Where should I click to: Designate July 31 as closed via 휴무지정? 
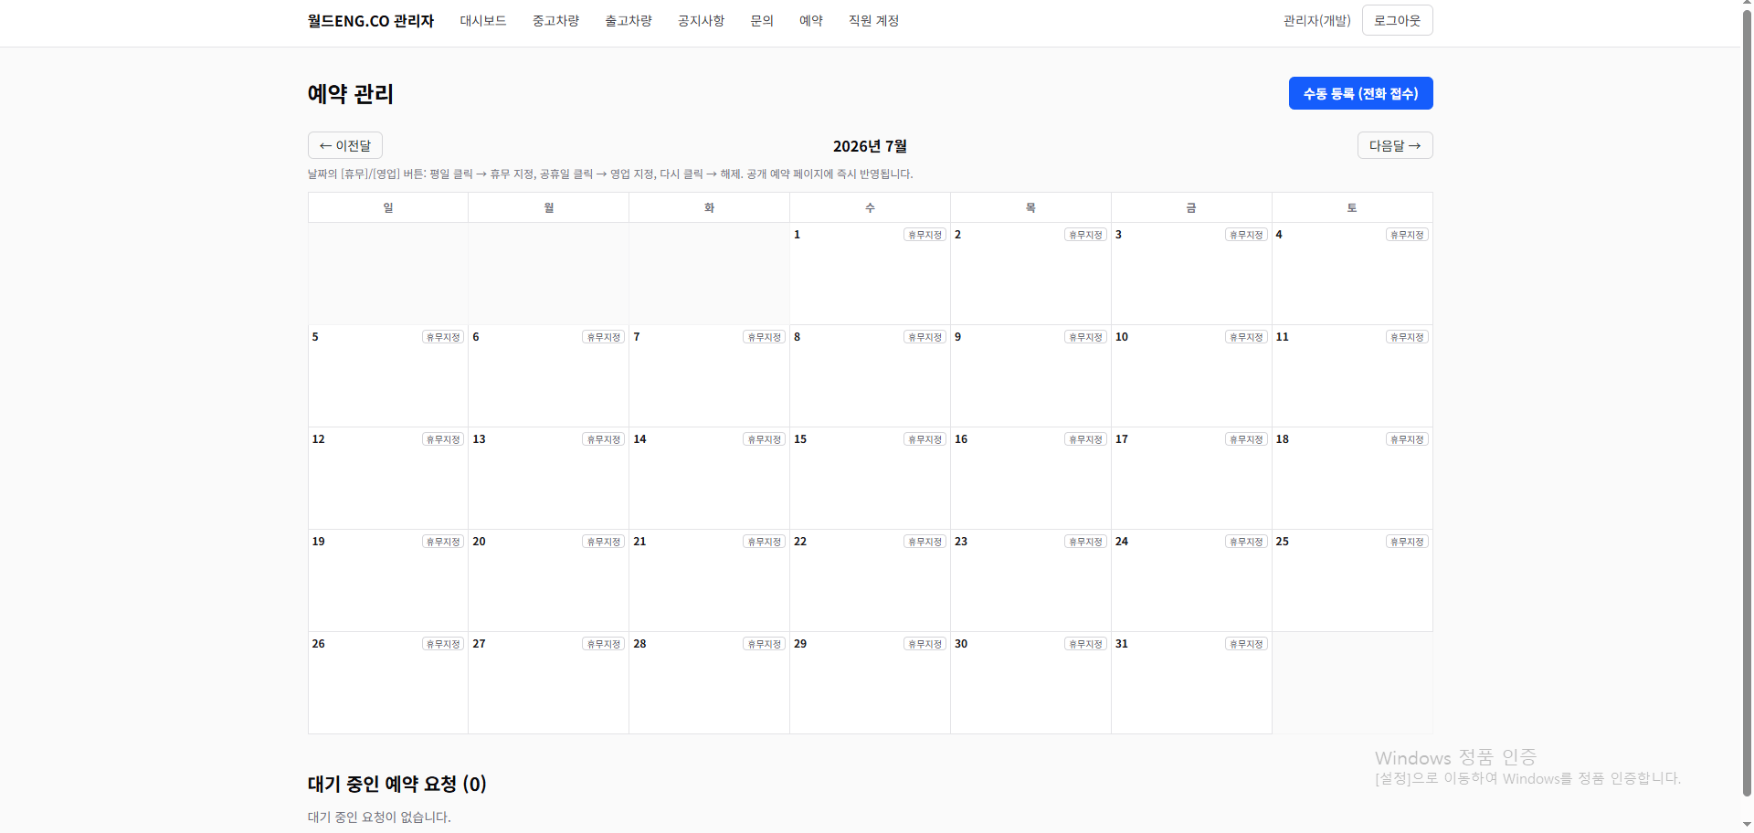pyautogui.click(x=1246, y=644)
